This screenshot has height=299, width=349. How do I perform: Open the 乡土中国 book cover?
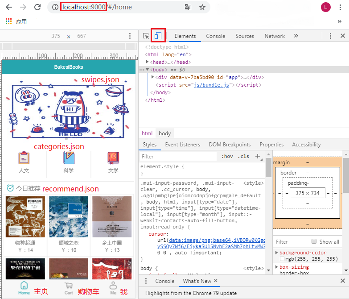(112, 217)
